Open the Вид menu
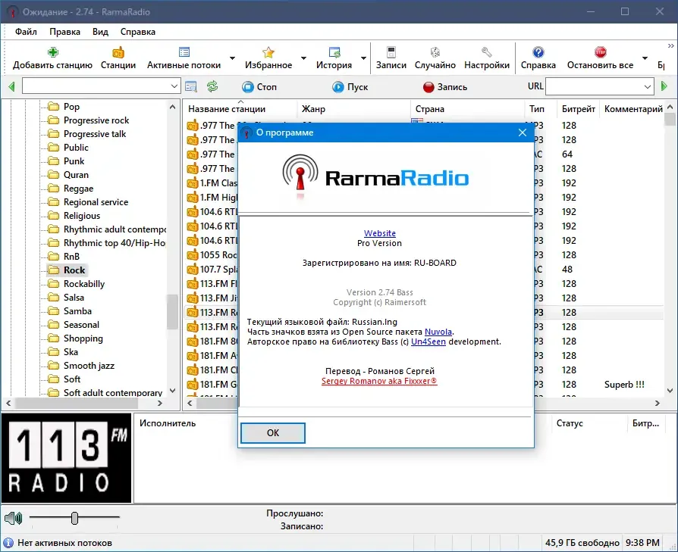The width and height of the screenshot is (678, 552). point(100,32)
